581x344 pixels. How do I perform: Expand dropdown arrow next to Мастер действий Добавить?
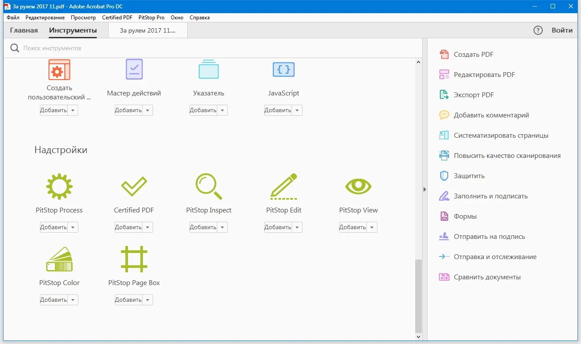148,110
